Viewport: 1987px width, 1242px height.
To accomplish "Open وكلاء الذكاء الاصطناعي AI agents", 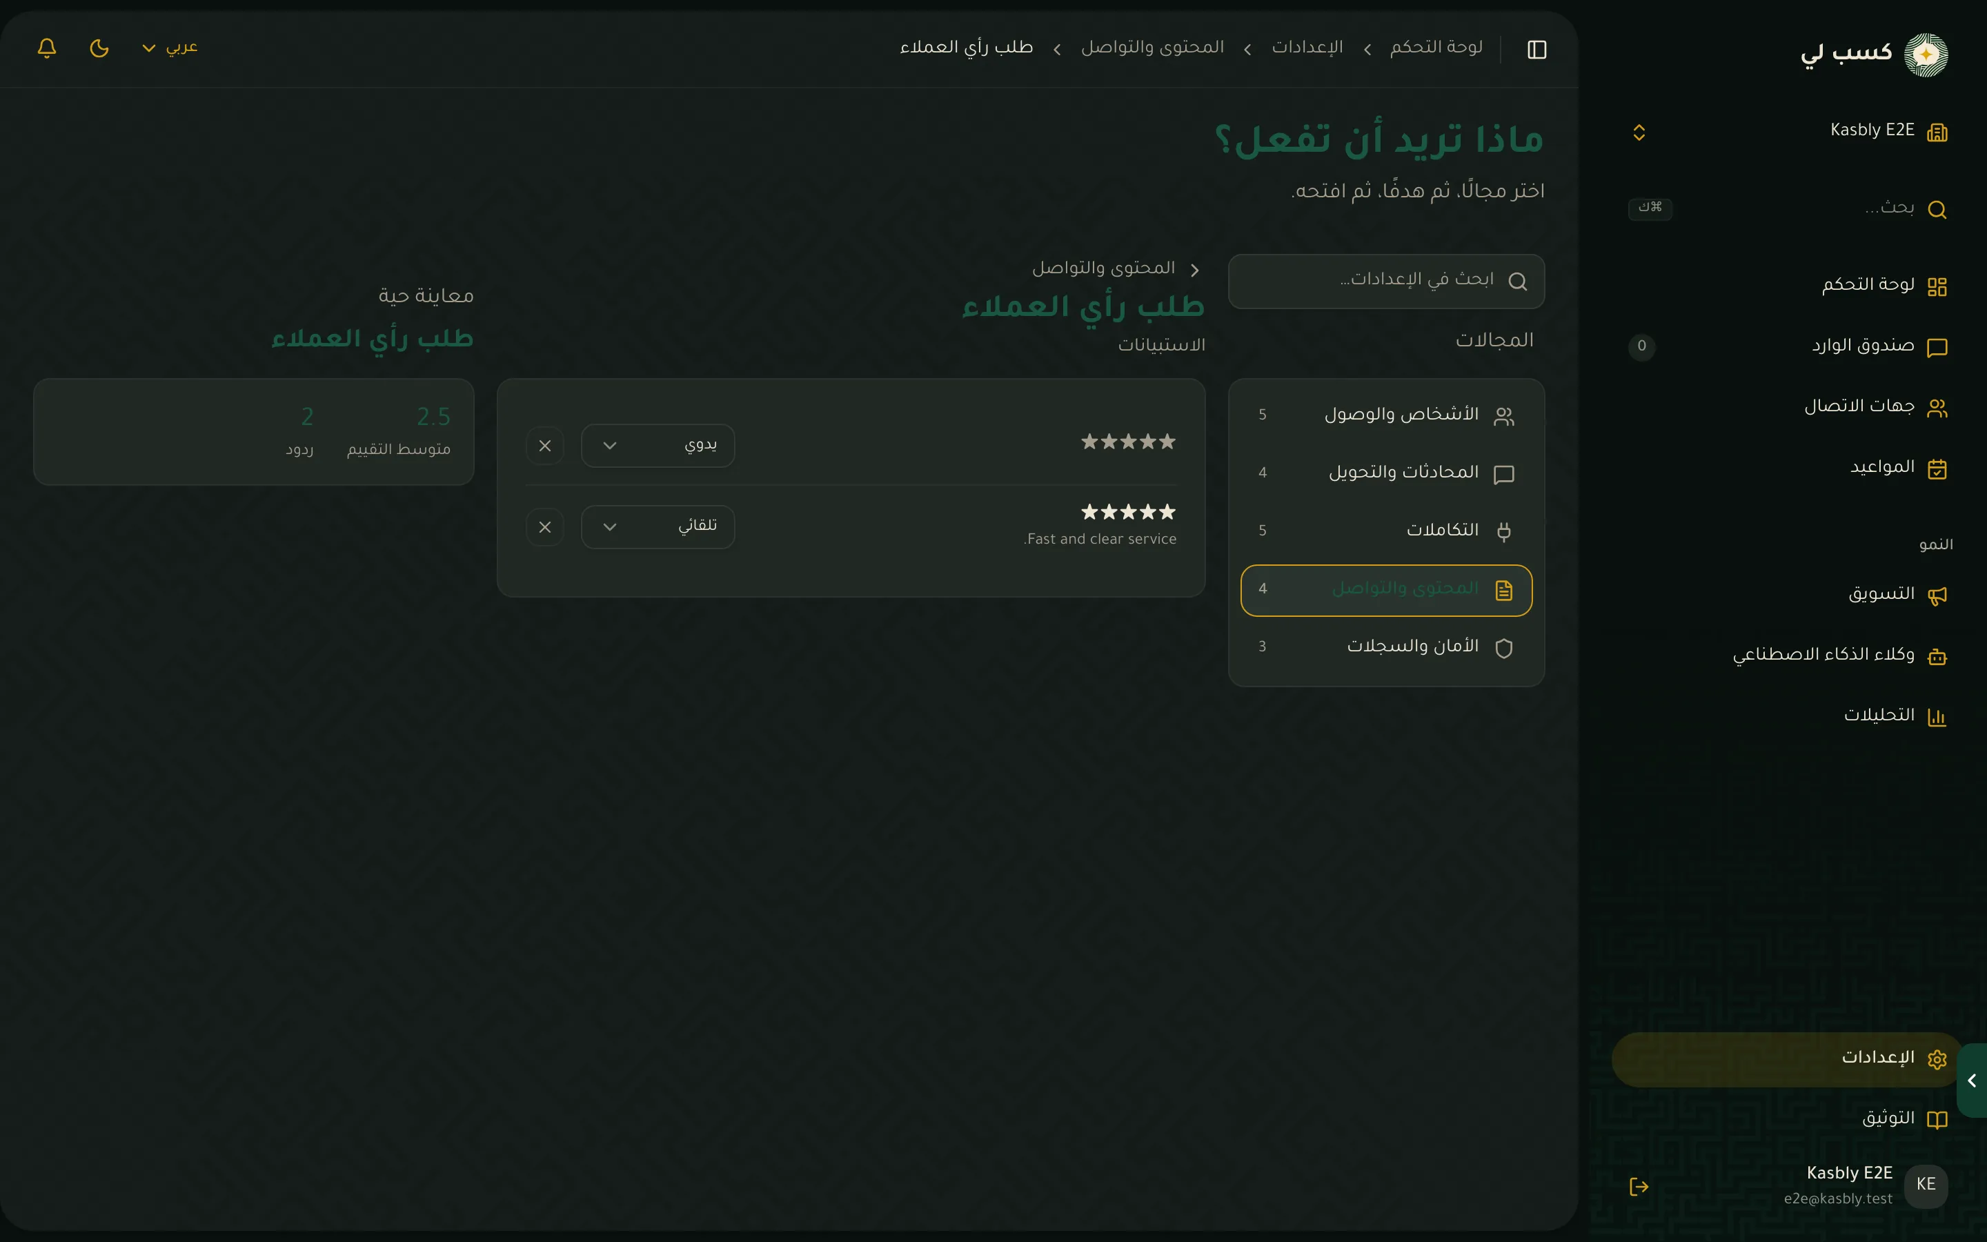I will pyautogui.click(x=1790, y=655).
